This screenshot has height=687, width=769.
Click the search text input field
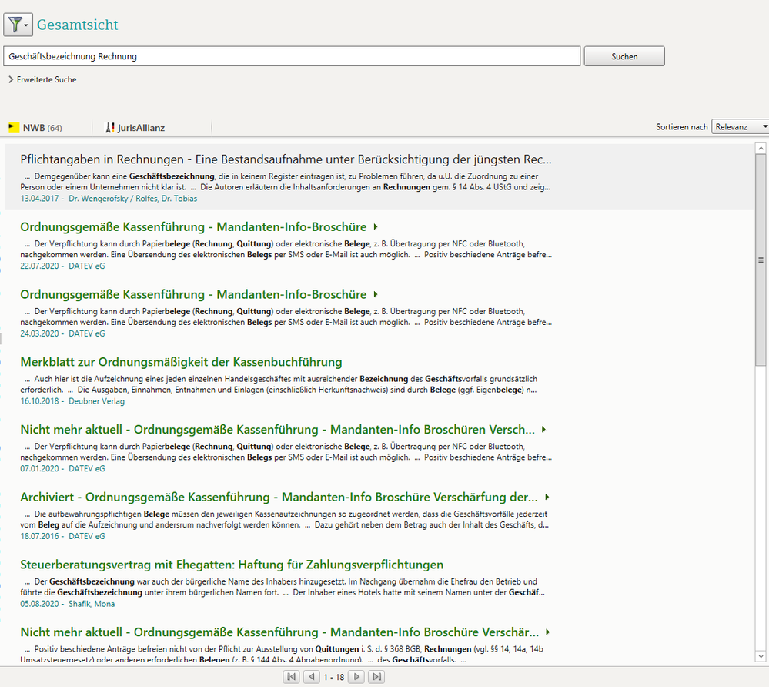point(292,56)
